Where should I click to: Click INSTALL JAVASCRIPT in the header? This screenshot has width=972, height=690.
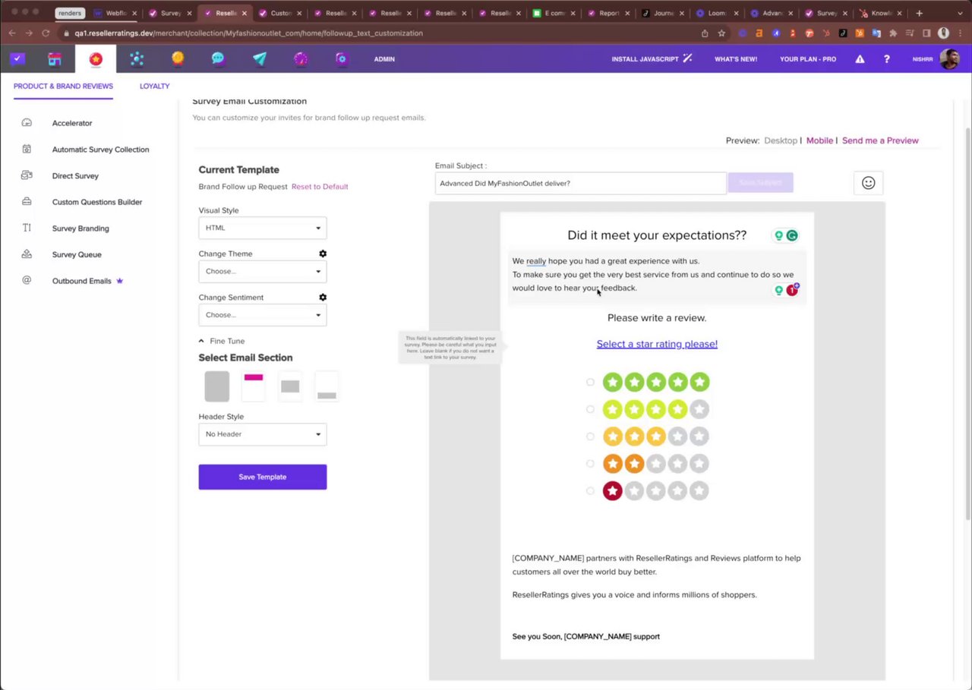tap(652, 59)
